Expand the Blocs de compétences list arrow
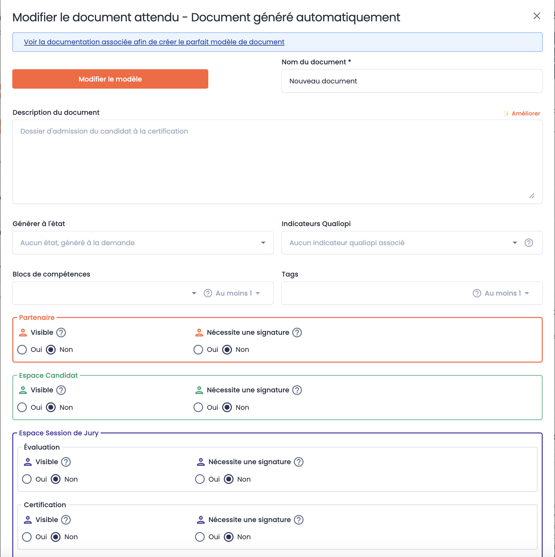This screenshot has height=557, width=555. point(194,293)
